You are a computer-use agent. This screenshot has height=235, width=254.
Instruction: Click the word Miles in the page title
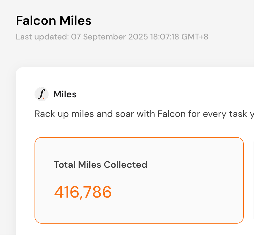pyautogui.click(x=75, y=20)
